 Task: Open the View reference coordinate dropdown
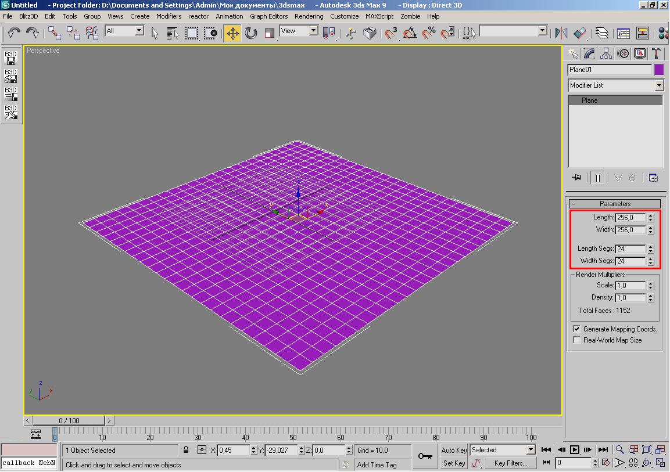(x=313, y=31)
